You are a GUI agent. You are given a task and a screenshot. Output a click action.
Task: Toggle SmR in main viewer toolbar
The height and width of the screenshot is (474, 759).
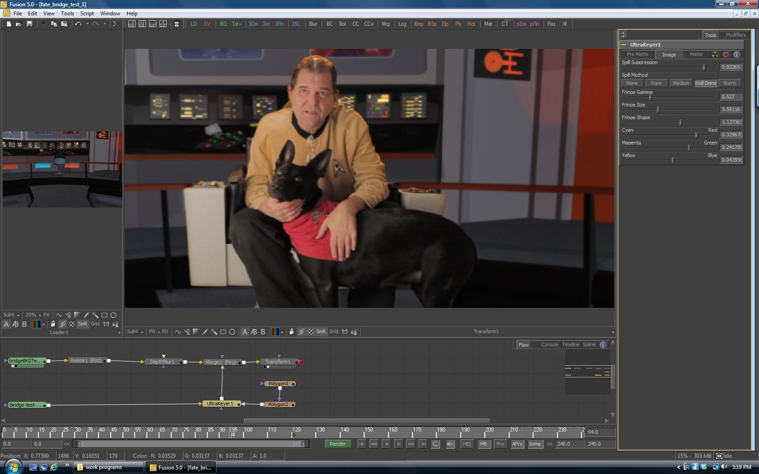(321, 332)
